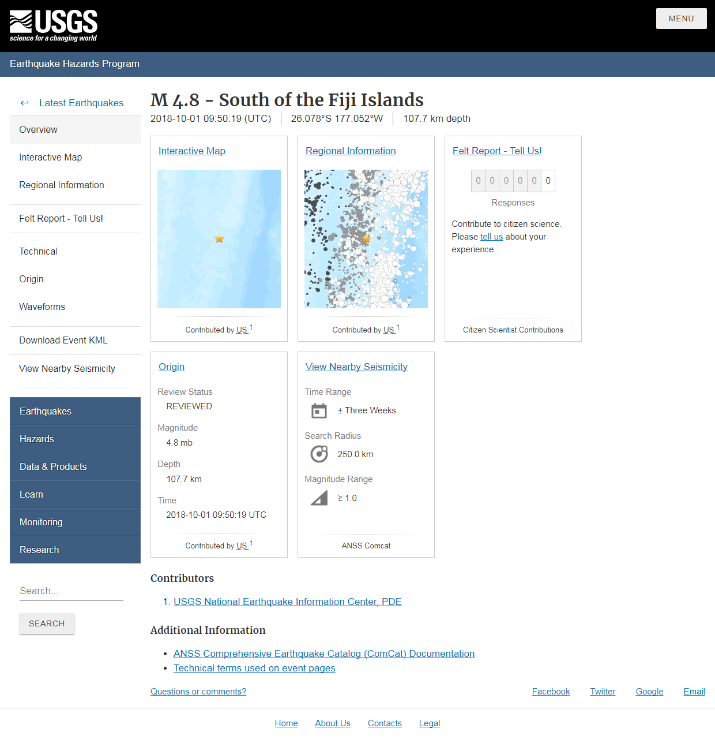Click the Search Radius target icon
This screenshot has width=715, height=747.
tap(319, 454)
